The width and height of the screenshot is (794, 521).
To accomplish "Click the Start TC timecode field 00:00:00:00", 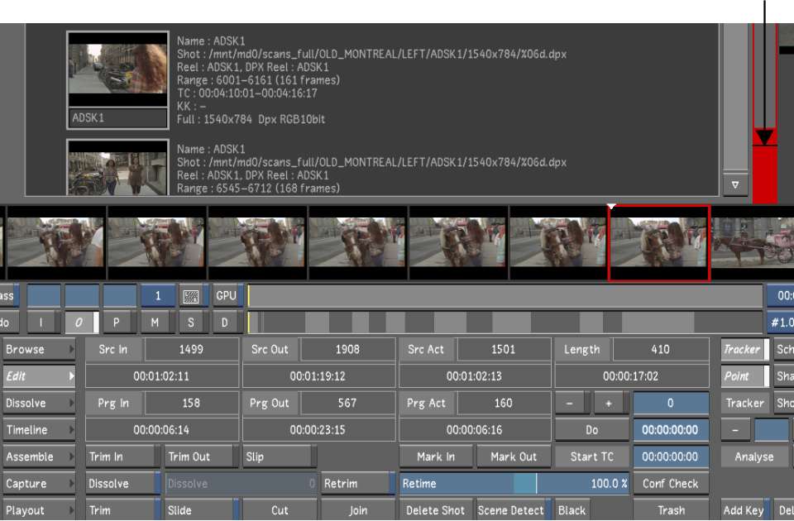I will pos(671,456).
